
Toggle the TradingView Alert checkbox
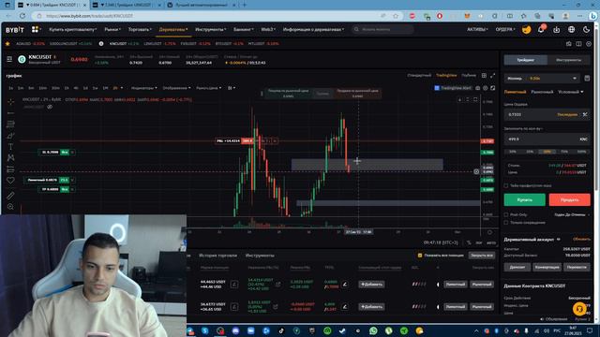[x=437, y=88]
